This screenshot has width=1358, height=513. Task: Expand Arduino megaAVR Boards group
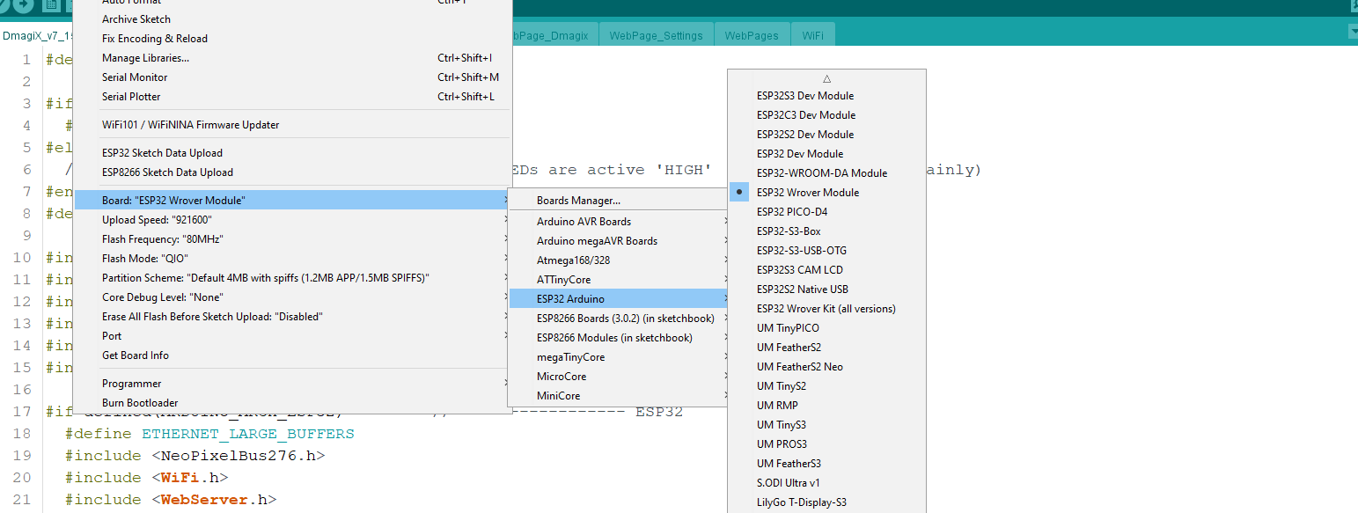(x=620, y=241)
